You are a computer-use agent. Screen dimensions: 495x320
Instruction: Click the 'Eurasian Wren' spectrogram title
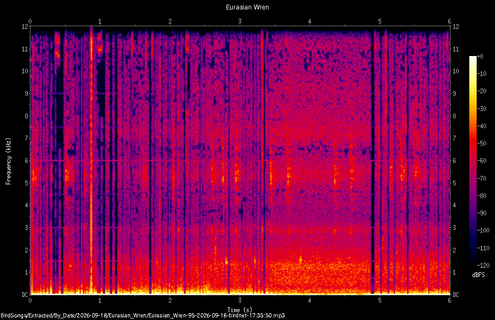click(247, 7)
